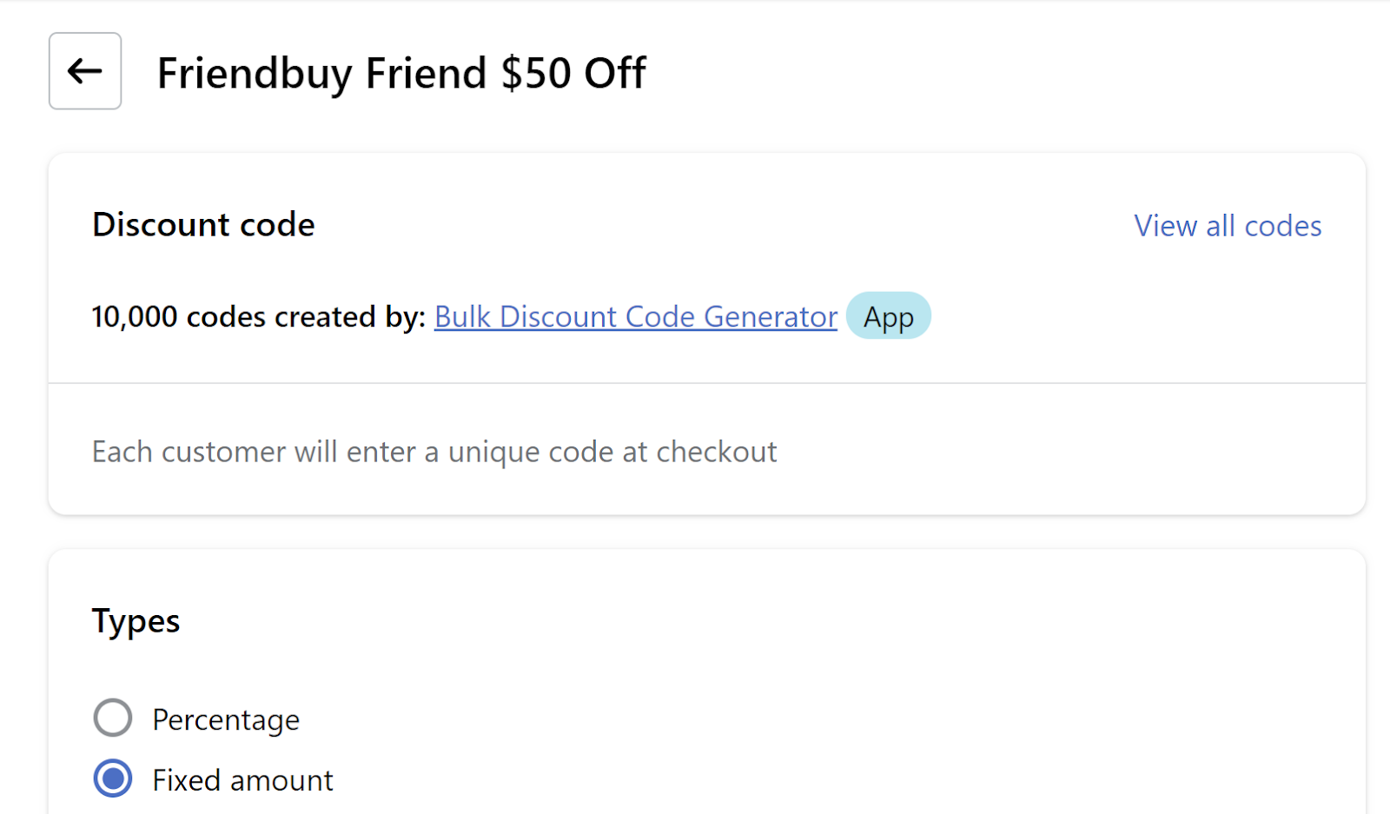The width and height of the screenshot is (1390, 814).
Task: Click "$50 Off" in the page title
Action: [573, 73]
